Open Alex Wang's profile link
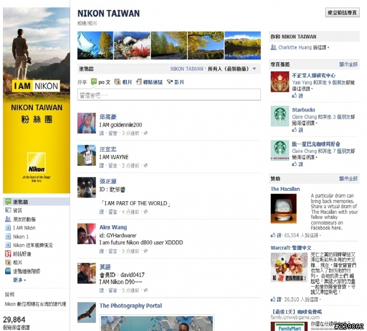The image size is (367, 331). 113,227
